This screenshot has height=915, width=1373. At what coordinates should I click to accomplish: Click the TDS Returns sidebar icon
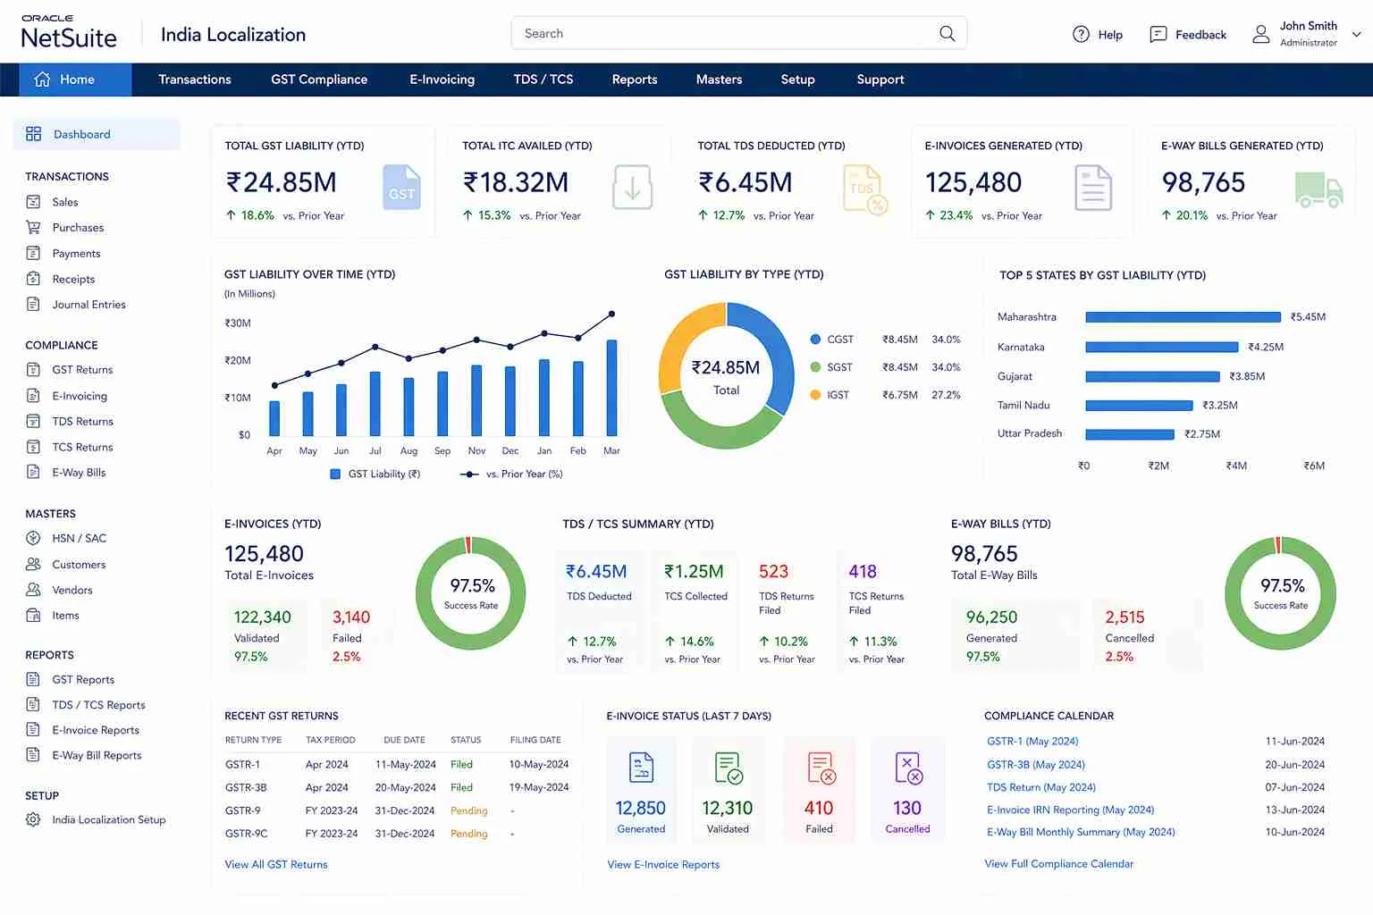pos(33,421)
